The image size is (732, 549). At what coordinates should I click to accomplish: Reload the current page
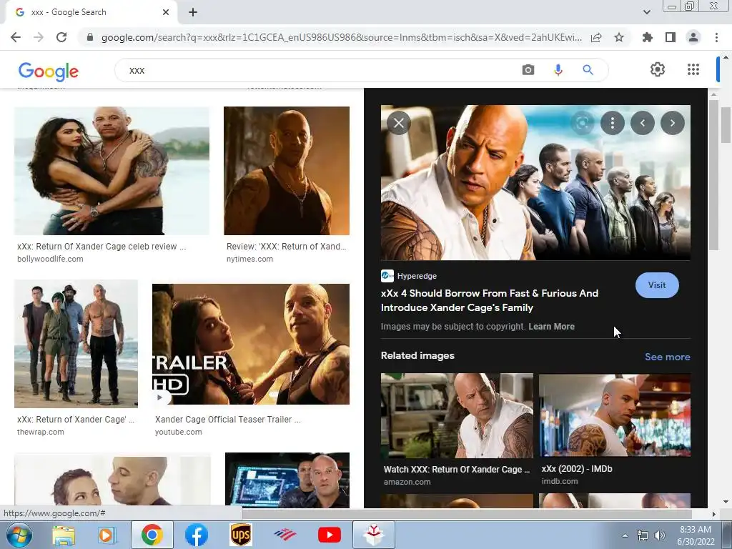click(61, 37)
